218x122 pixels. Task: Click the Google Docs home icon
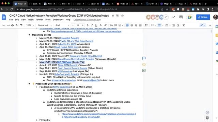4,17
